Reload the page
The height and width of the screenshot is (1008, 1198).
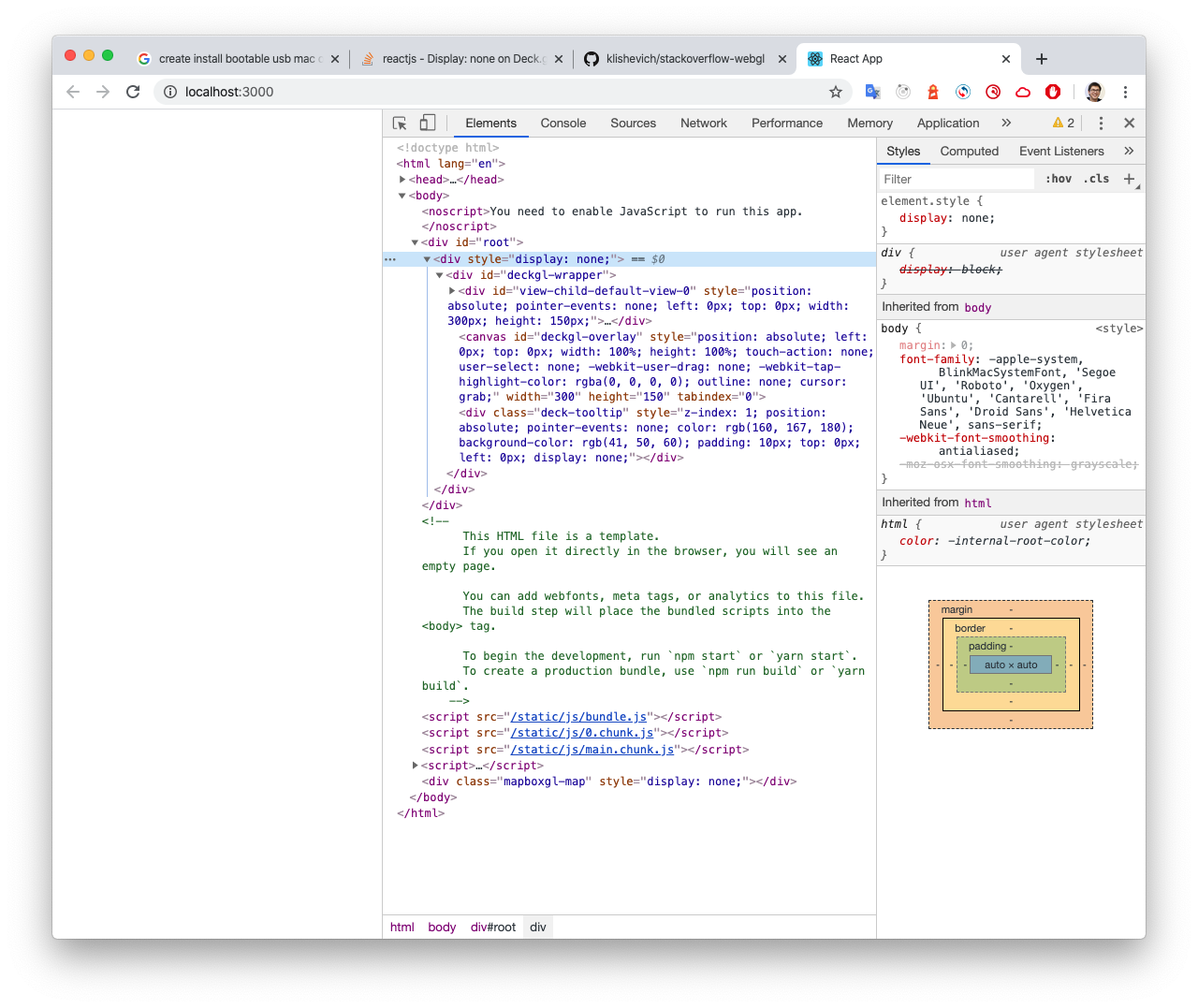(133, 92)
